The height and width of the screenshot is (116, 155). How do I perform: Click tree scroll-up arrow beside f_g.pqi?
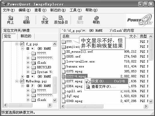55,44
